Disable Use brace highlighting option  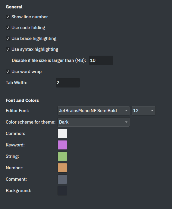(x=8, y=38)
